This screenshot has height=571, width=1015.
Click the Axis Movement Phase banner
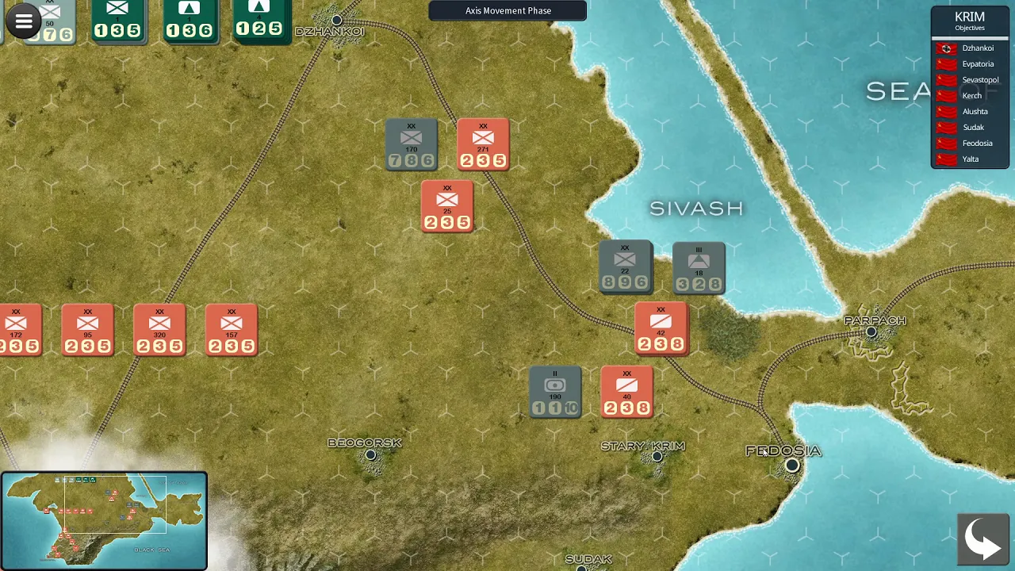click(x=507, y=10)
